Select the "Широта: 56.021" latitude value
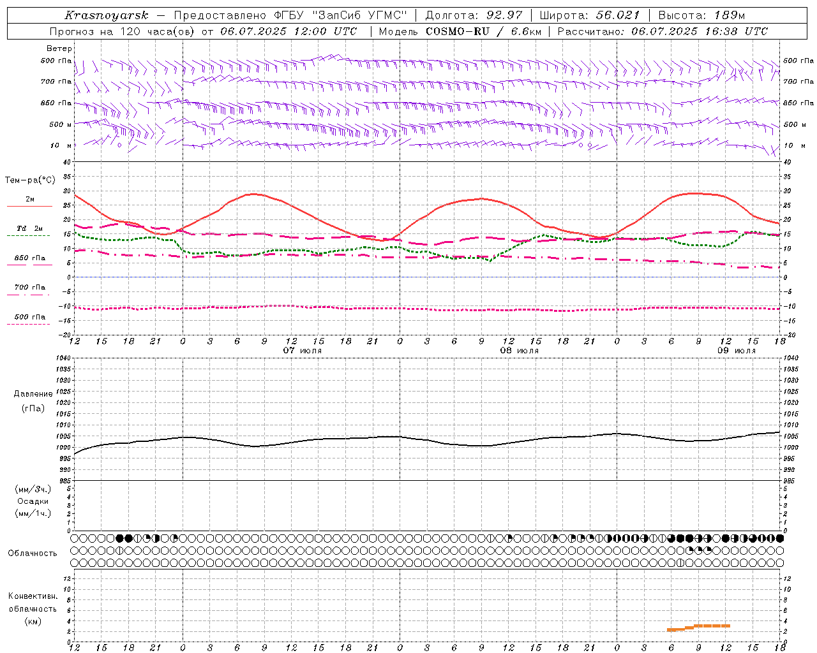This screenshot has width=817, height=653. pyautogui.click(x=589, y=15)
